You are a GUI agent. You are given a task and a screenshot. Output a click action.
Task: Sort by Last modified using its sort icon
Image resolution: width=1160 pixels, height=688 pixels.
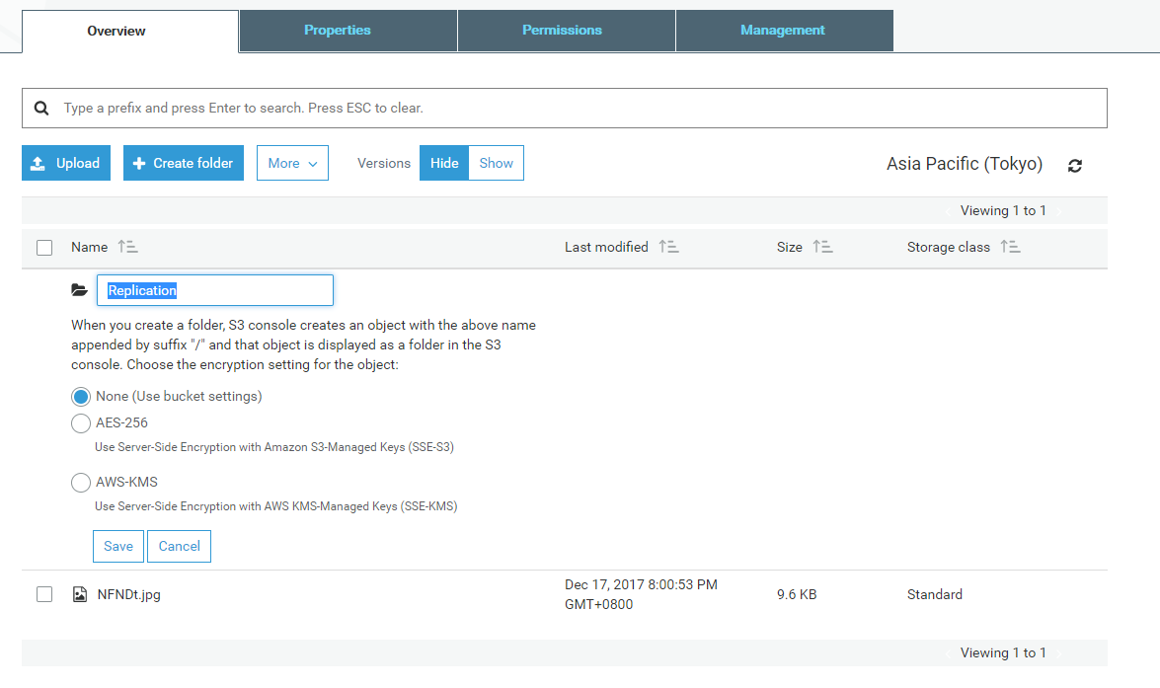point(668,247)
